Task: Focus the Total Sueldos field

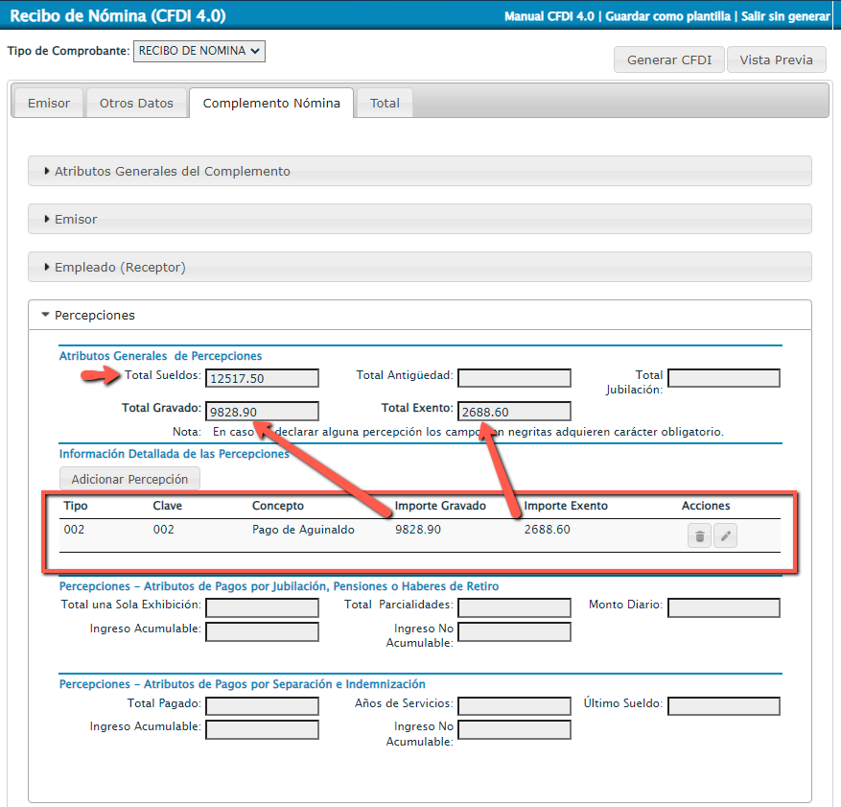Action: coord(263,378)
